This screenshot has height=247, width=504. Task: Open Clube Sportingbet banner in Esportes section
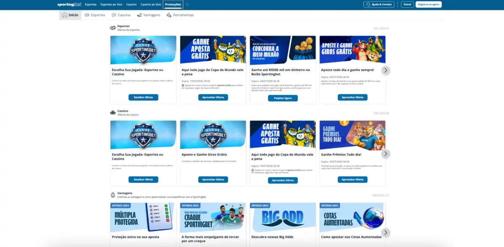click(x=143, y=49)
